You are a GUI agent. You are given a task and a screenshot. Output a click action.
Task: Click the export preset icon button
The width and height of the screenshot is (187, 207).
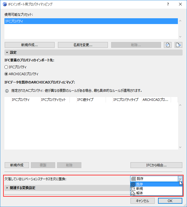click(x=178, y=45)
